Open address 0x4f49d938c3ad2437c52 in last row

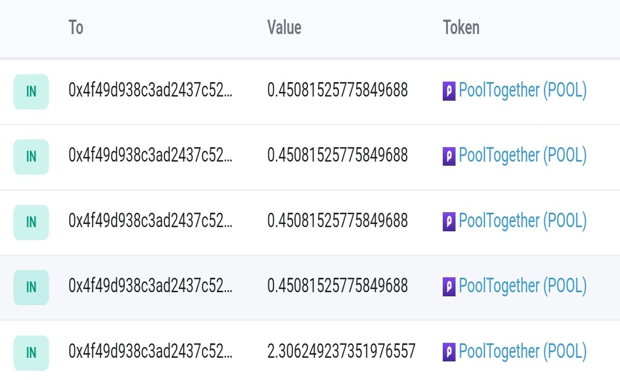pyautogui.click(x=150, y=352)
